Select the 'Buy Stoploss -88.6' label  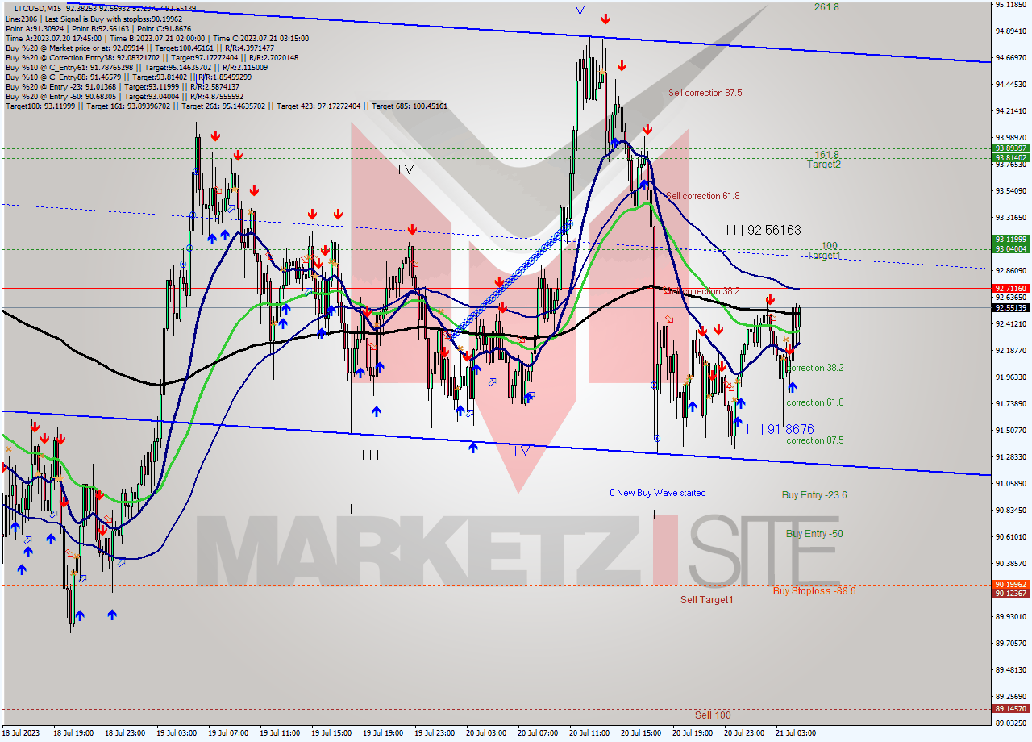[x=814, y=590]
